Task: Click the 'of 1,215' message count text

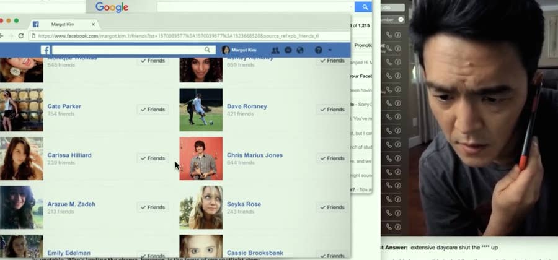Action: (361, 25)
